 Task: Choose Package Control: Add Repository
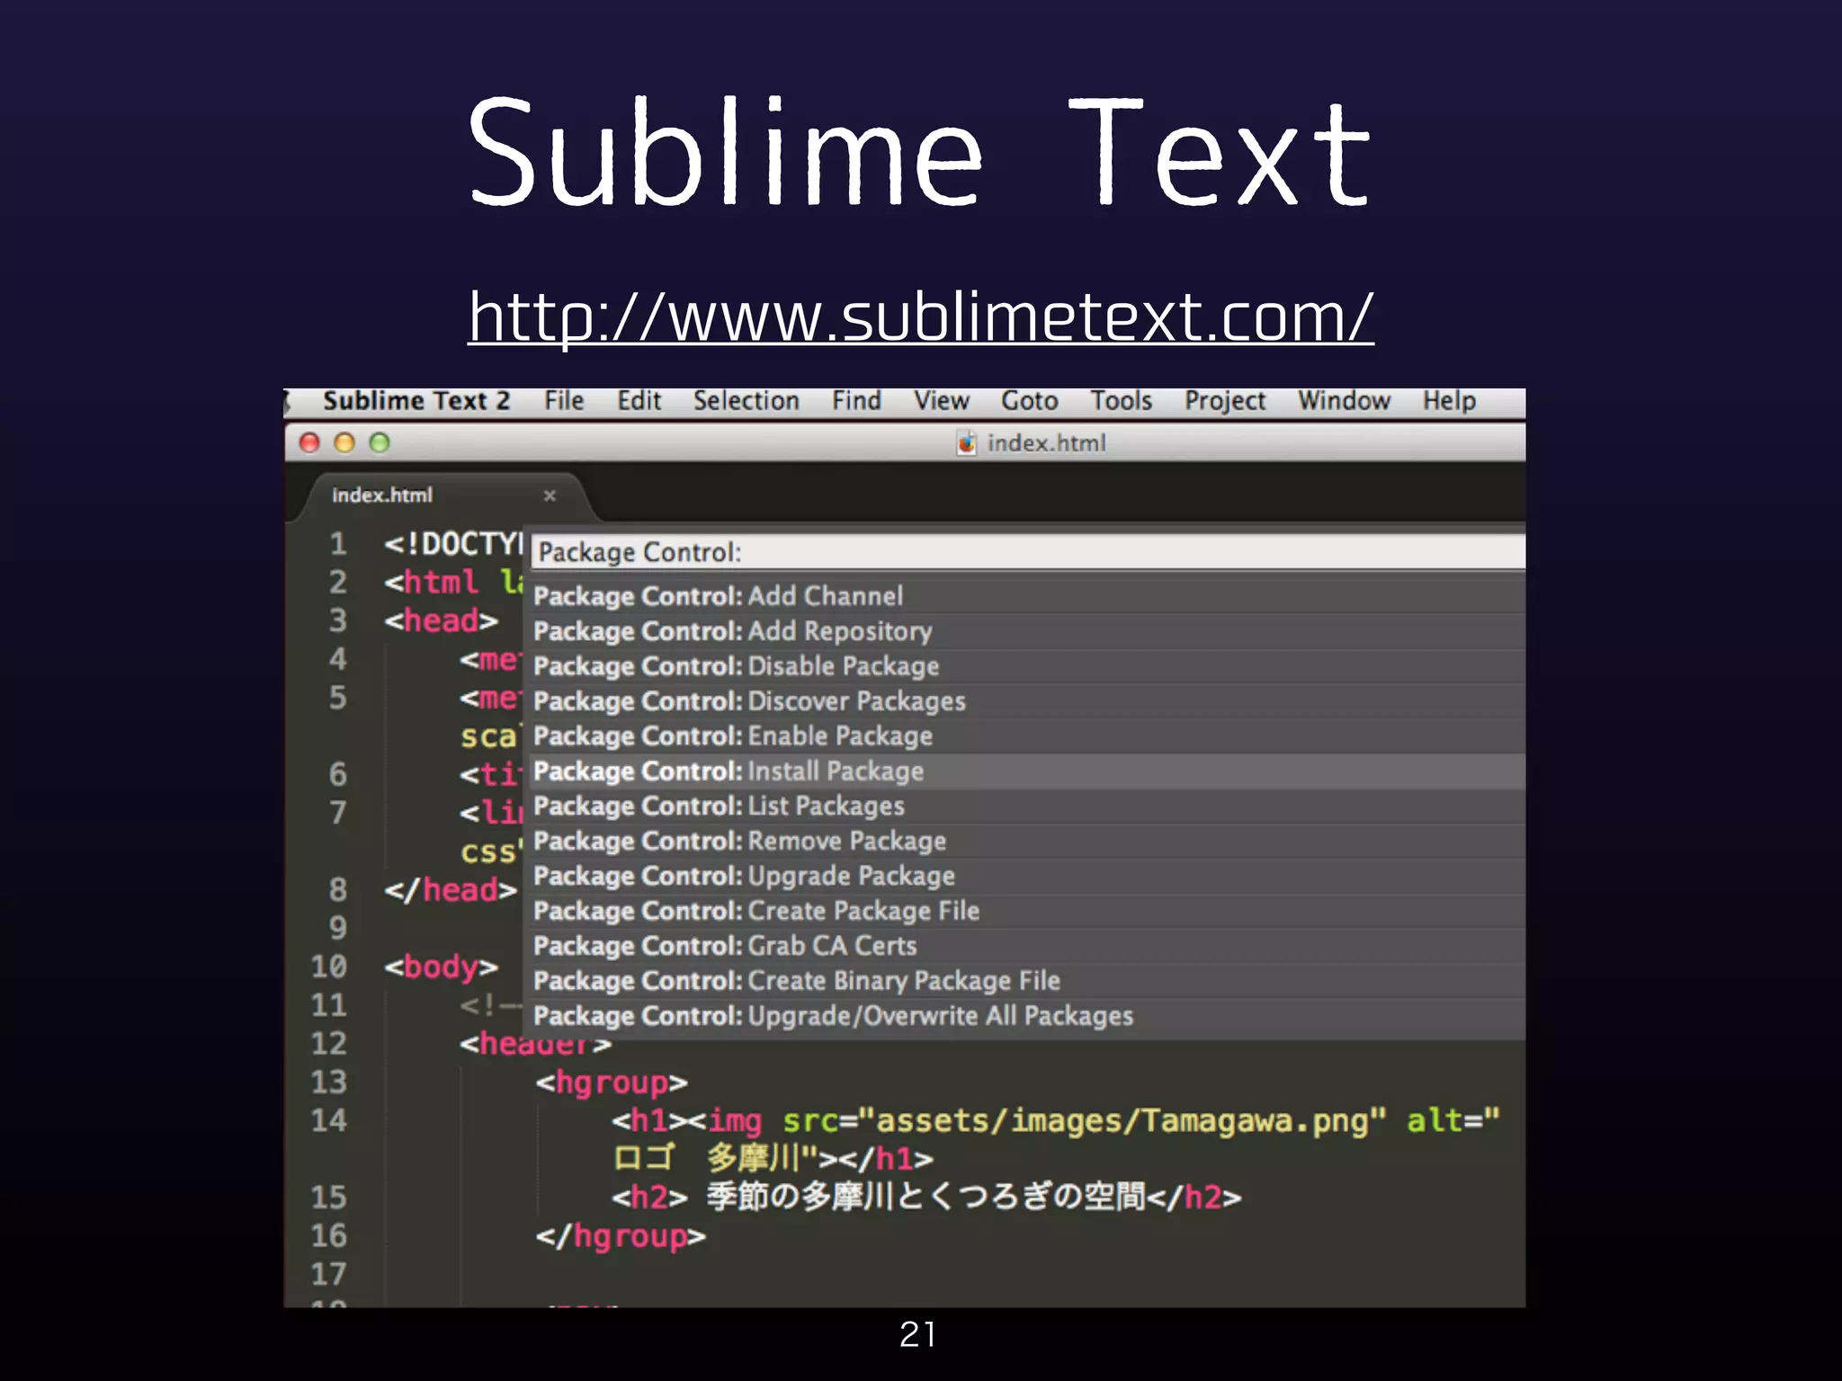(x=1028, y=631)
